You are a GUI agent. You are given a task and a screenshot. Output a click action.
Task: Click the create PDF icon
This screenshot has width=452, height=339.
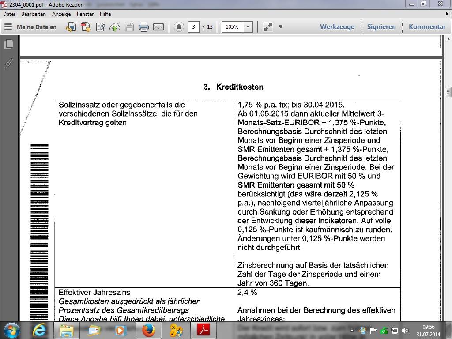[85, 27]
